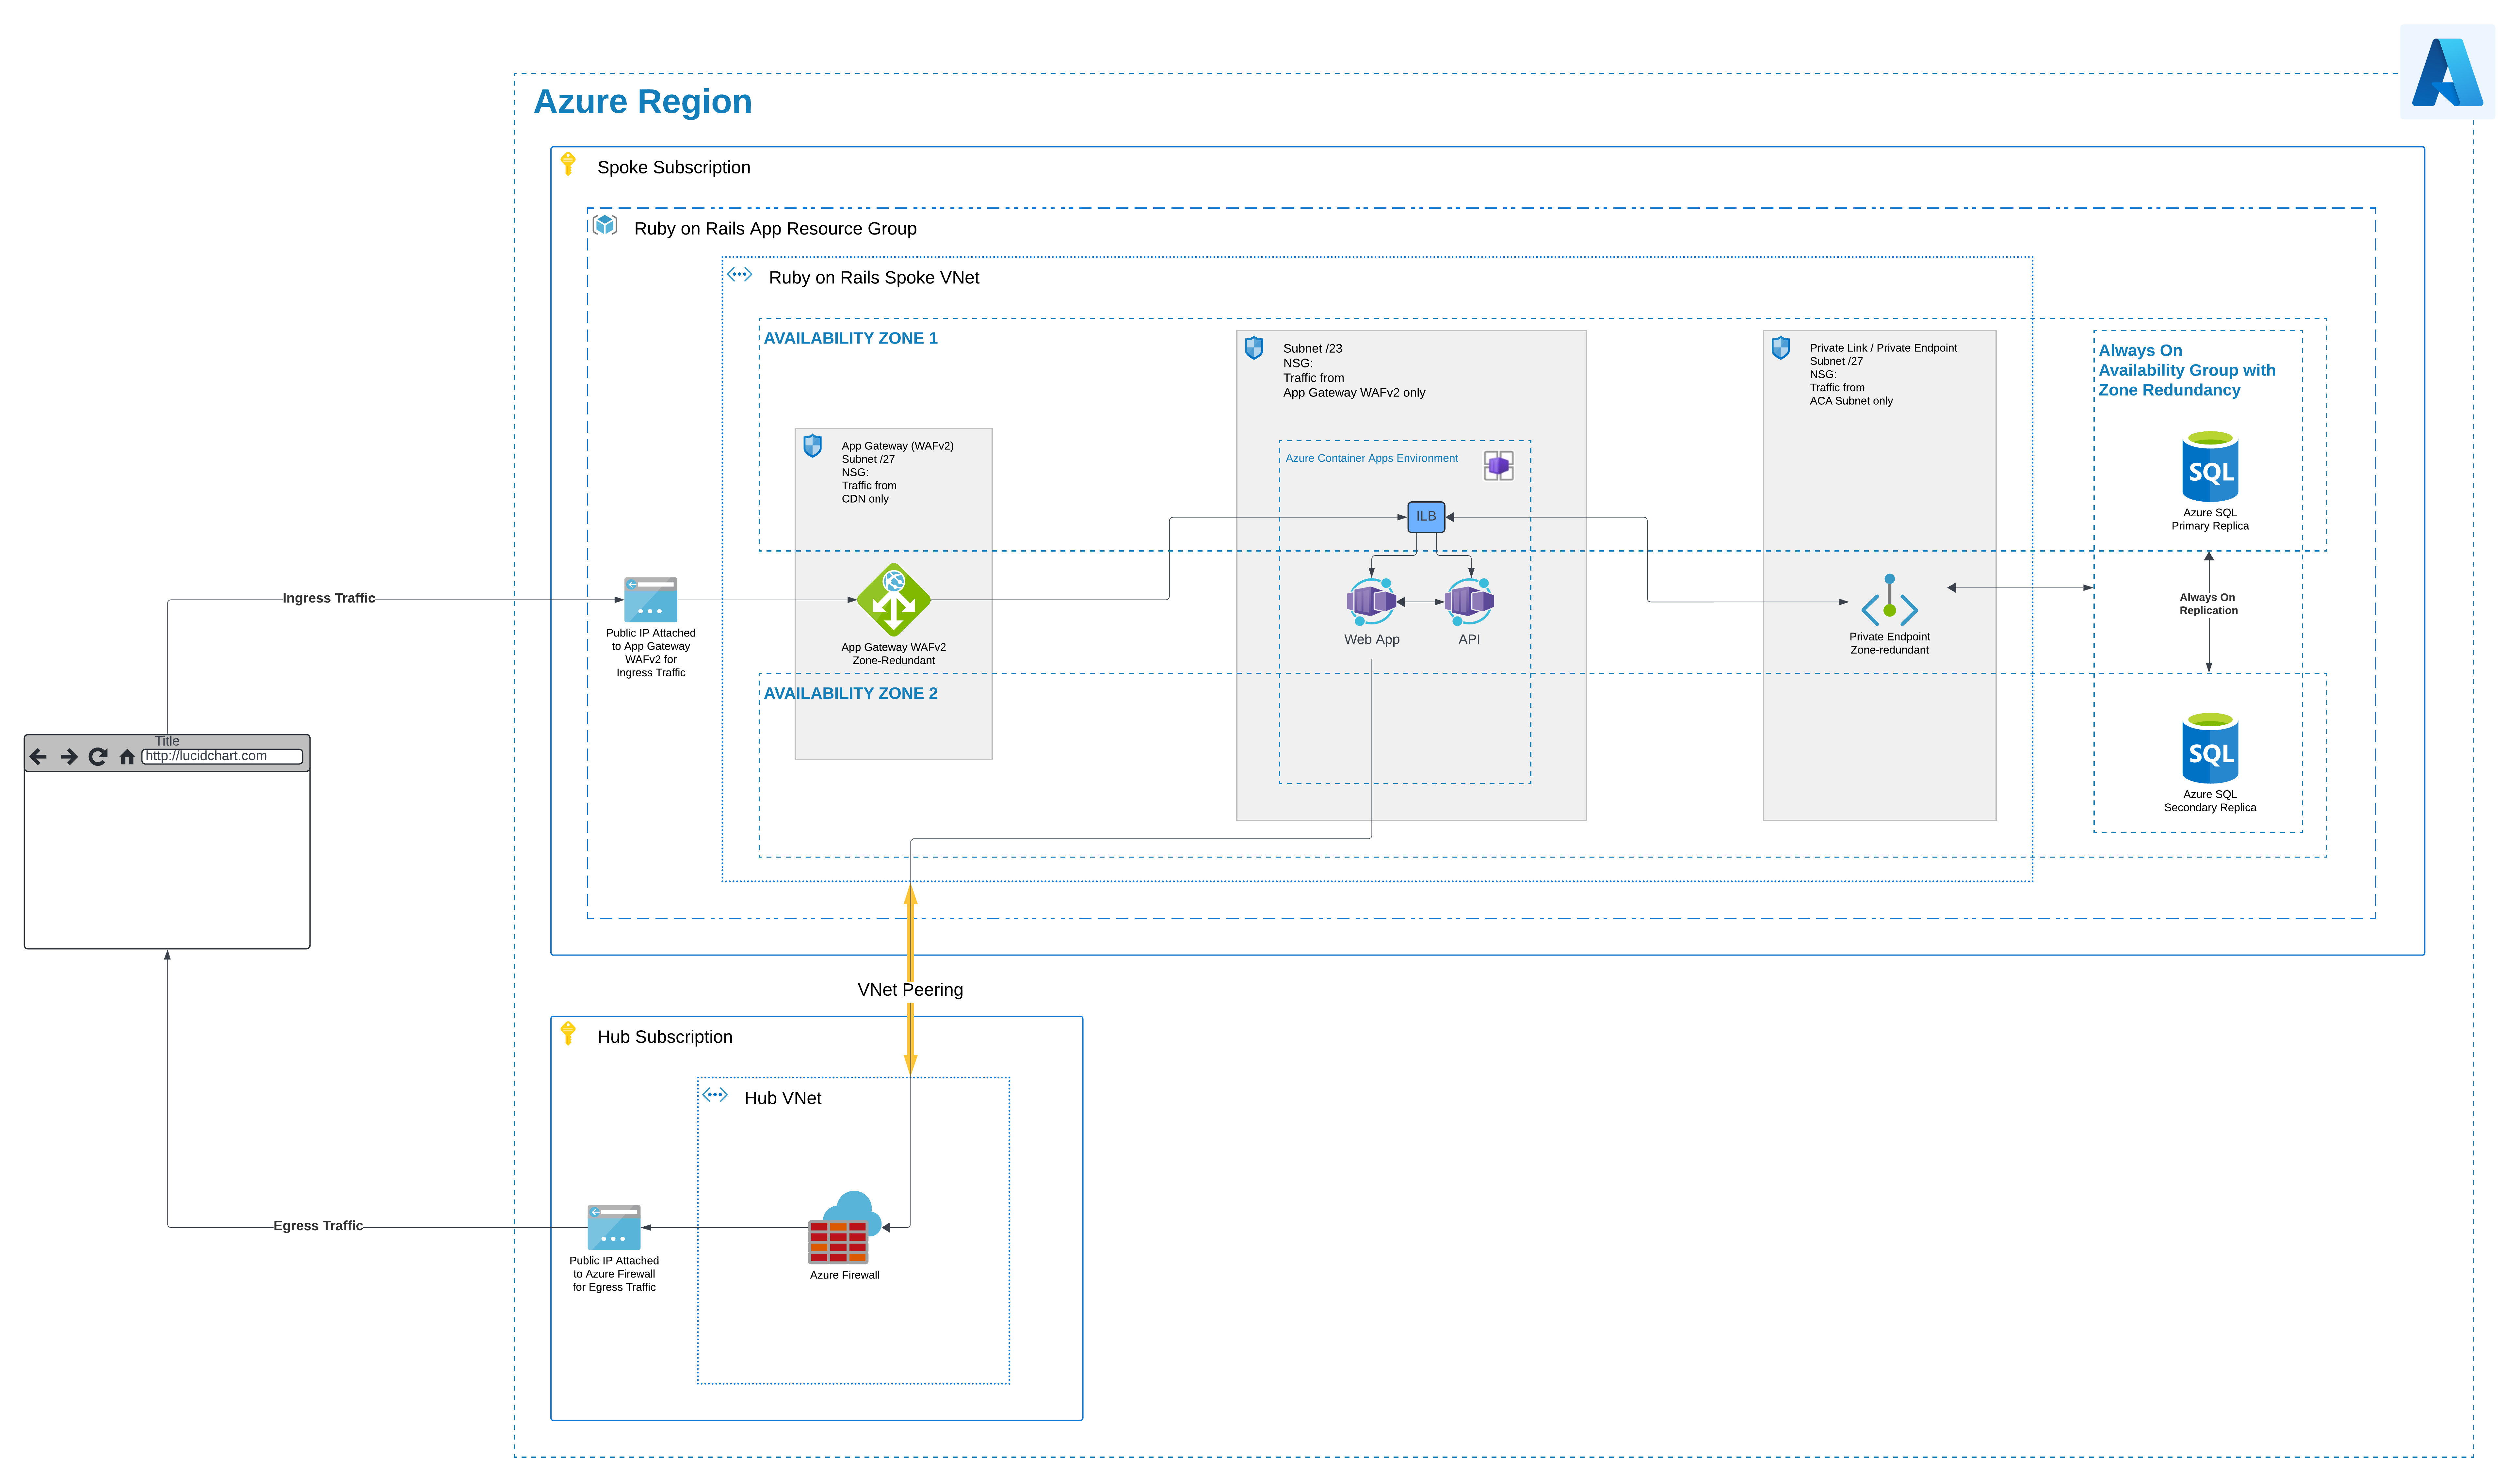This screenshot has height=1482, width=2520.
Task: Select the Spoke Subscription label
Action: pos(674,168)
